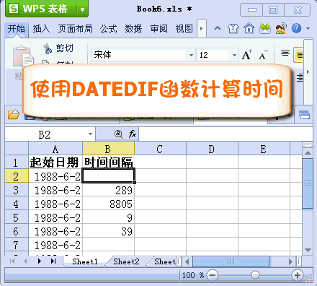The width and height of the screenshot is (317, 286).
Task: Click into the formula bar input
Action: pos(226,134)
